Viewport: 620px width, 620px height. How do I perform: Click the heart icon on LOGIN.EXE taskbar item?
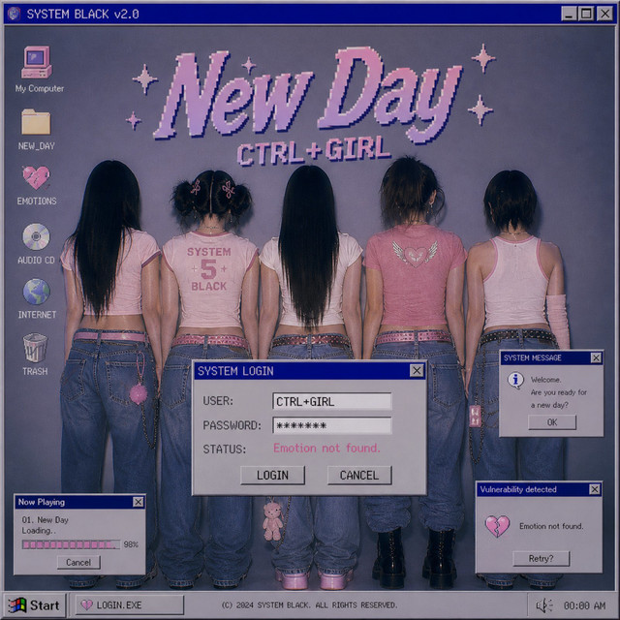(86, 604)
